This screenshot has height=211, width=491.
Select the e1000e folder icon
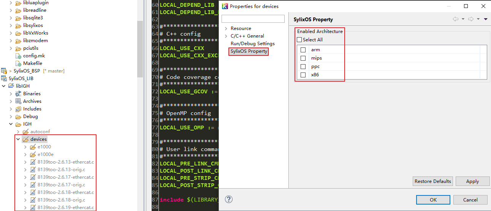tap(33, 154)
